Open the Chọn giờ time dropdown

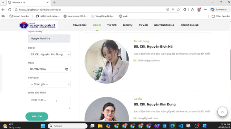click(49, 84)
